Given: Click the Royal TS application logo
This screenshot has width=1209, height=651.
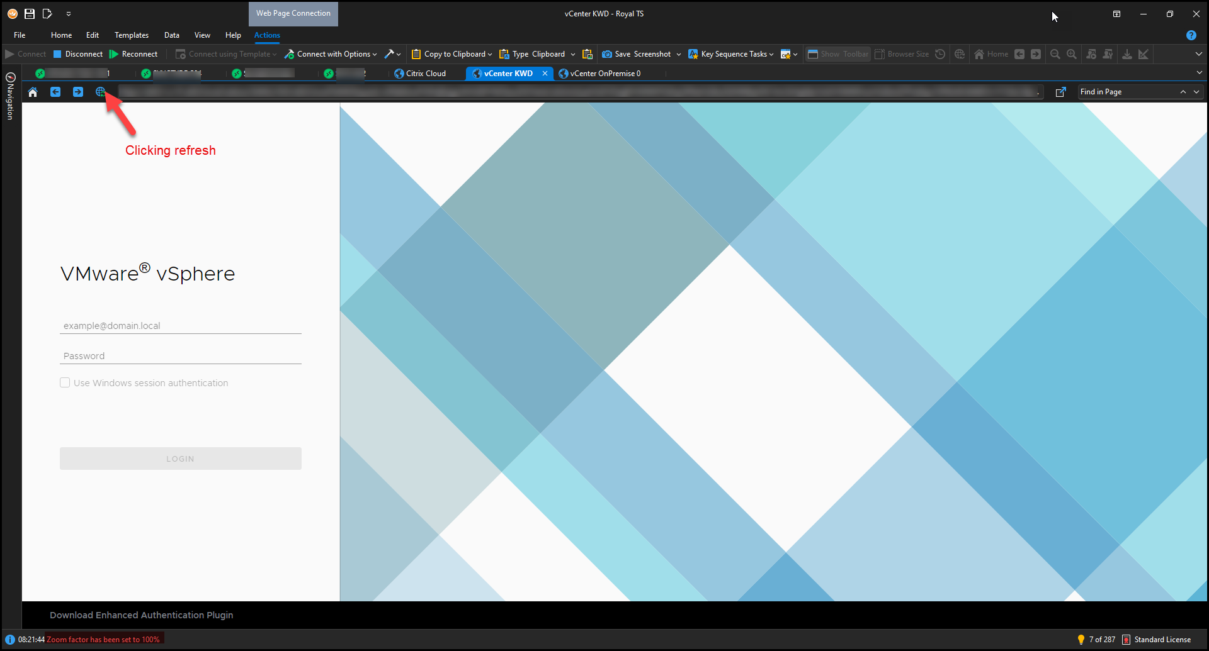Looking at the screenshot, I should pos(12,13).
